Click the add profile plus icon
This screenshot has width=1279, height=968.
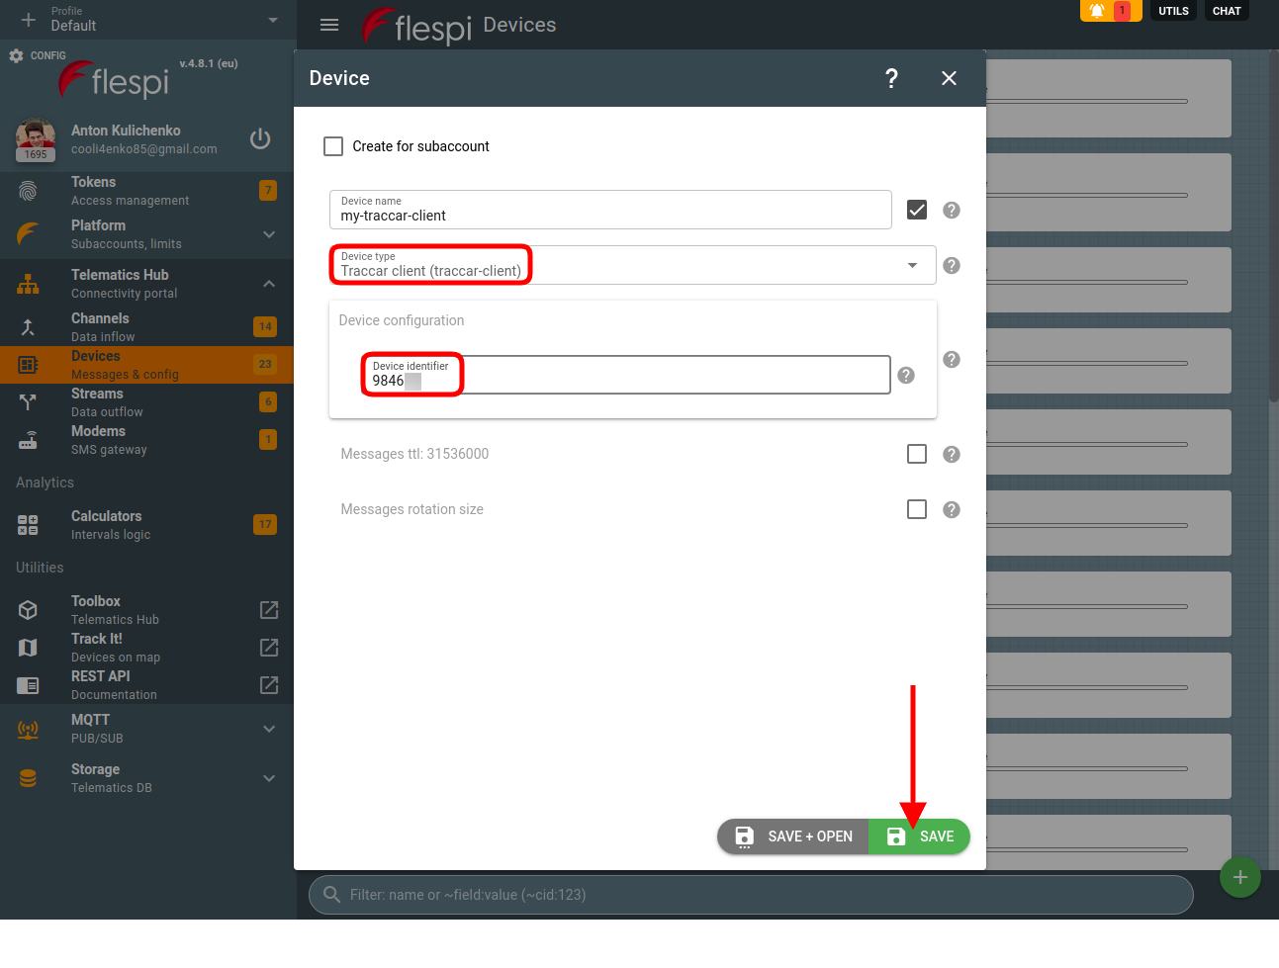28,20
